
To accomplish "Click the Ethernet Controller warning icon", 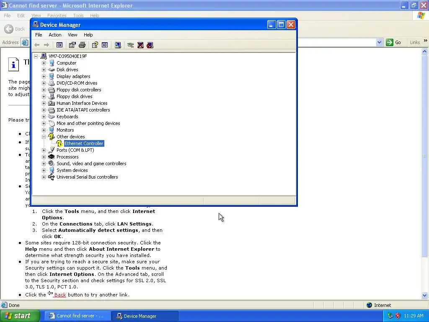I will [59, 143].
